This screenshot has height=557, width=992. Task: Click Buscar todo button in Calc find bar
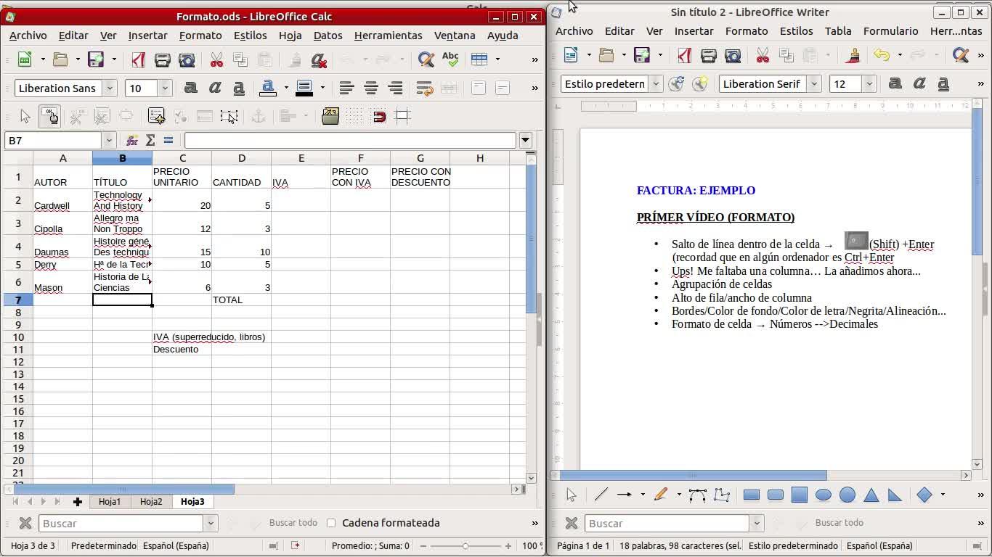point(293,523)
